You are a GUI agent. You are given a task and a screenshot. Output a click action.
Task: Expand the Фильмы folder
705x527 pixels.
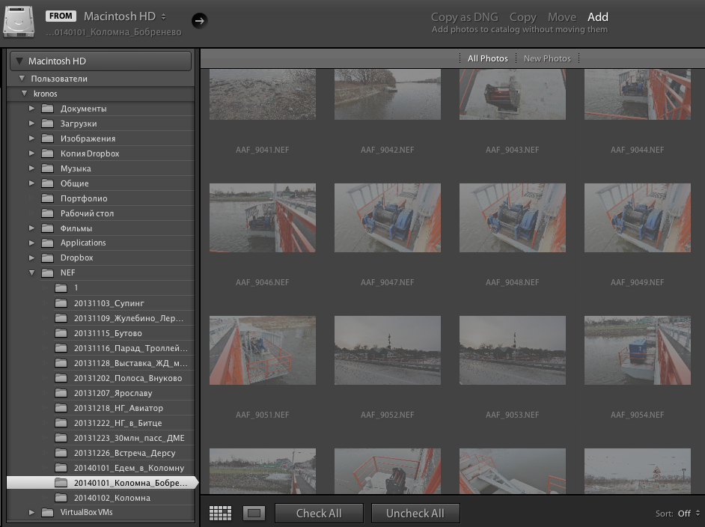(x=31, y=228)
